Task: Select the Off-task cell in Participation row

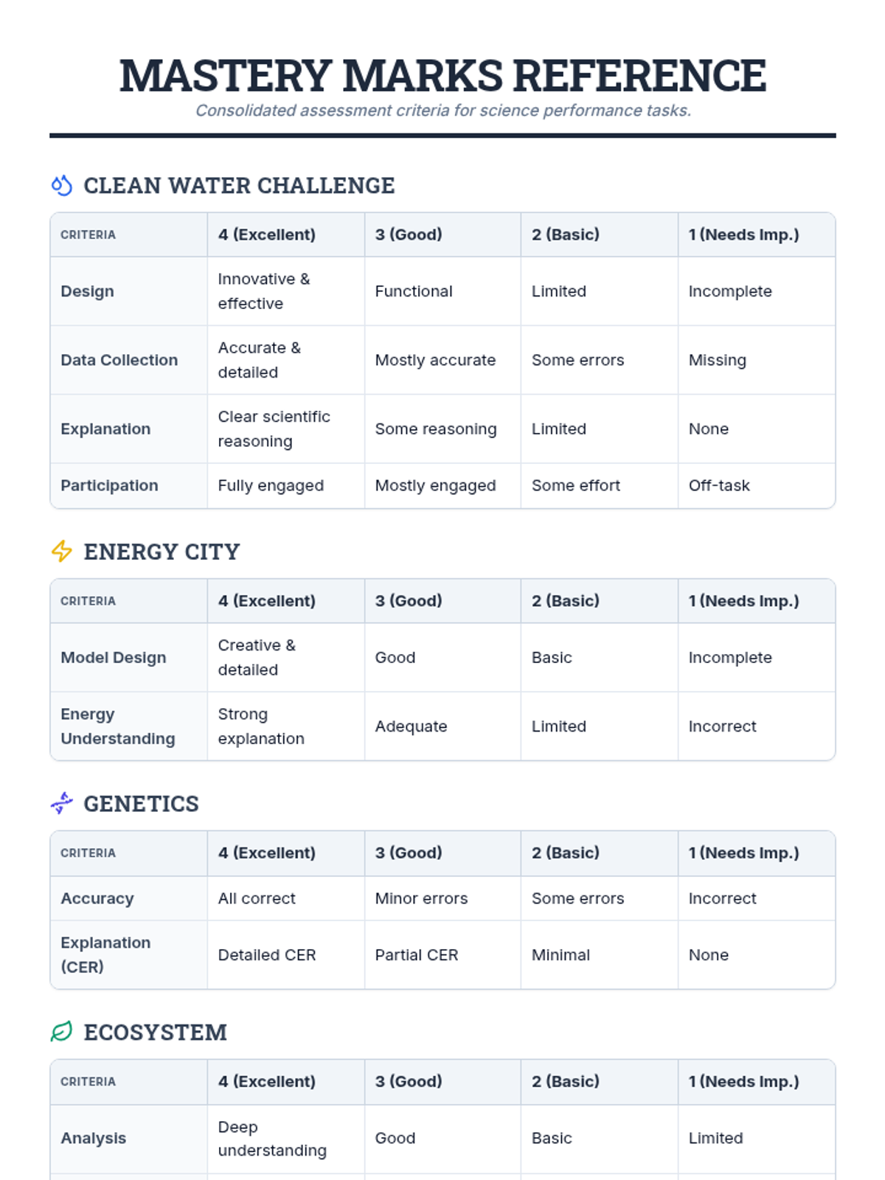Action: pyautogui.click(x=757, y=485)
